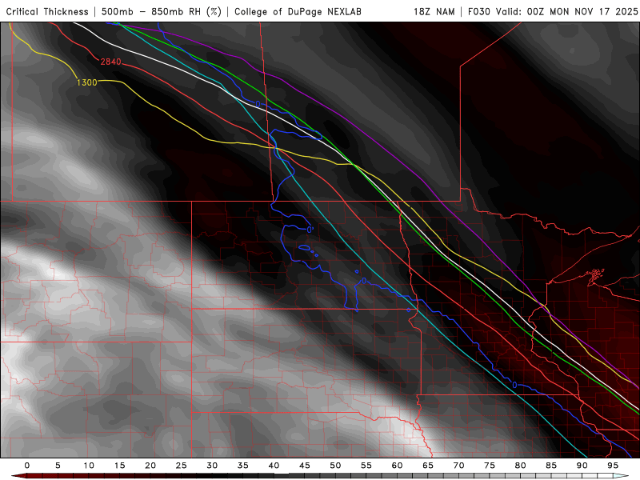The image size is (640, 480).
Task: Click the "F030 Valid: 00Z MON NOV 17 2025" text
Action: [x=553, y=11]
